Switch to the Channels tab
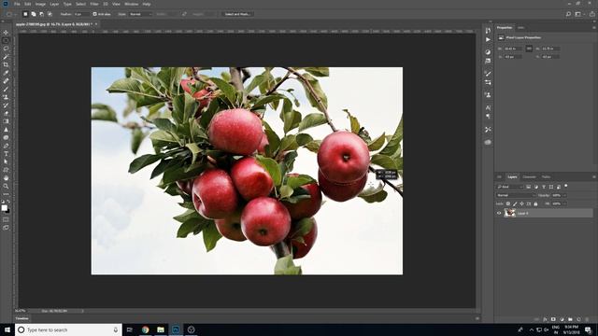This screenshot has width=598, height=336. point(529,176)
